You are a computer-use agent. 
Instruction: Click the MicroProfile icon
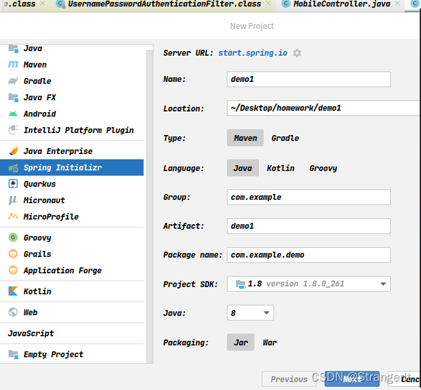click(x=13, y=216)
